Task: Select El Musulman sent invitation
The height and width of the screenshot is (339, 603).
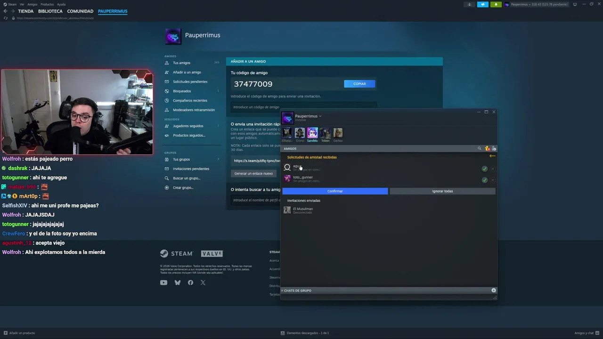Action: 389,210
